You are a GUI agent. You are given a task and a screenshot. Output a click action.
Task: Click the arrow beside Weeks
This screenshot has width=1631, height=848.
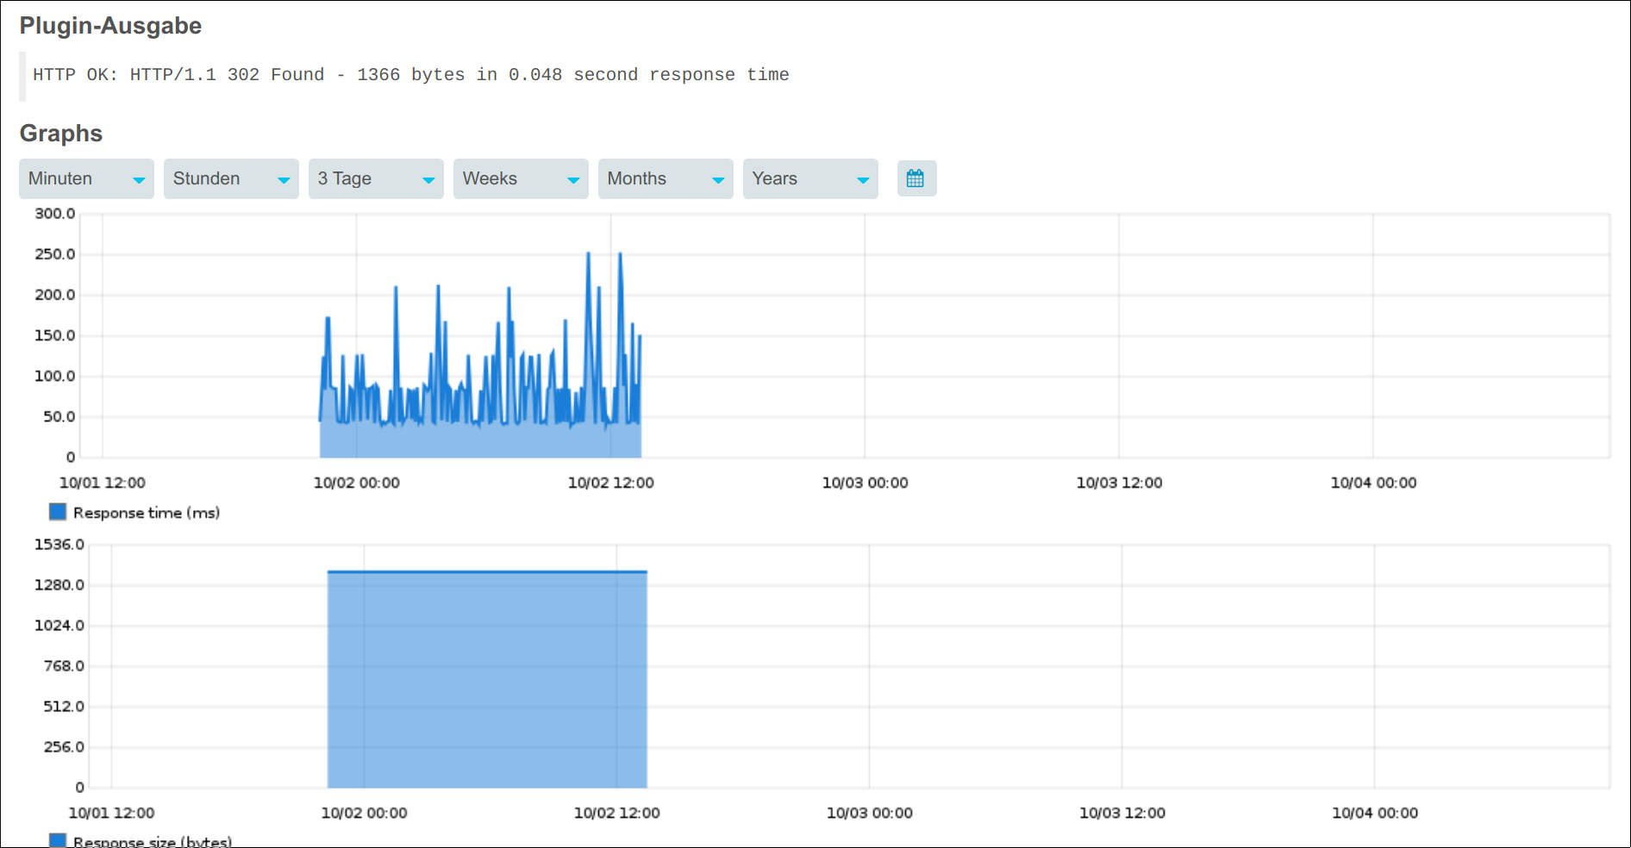[572, 180]
